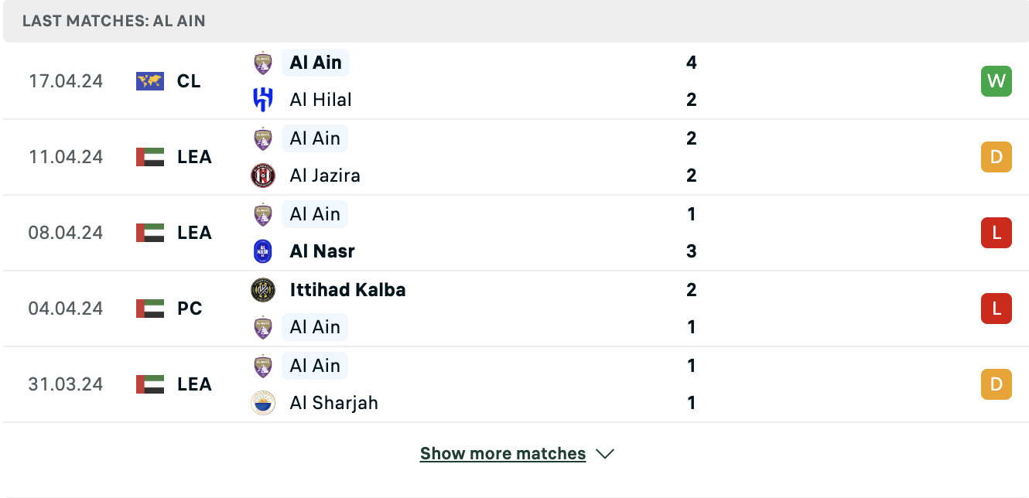This screenshot has width=1029, height=498.
Task: Click the Al Jazira club crest
Action: pos(263,176)
